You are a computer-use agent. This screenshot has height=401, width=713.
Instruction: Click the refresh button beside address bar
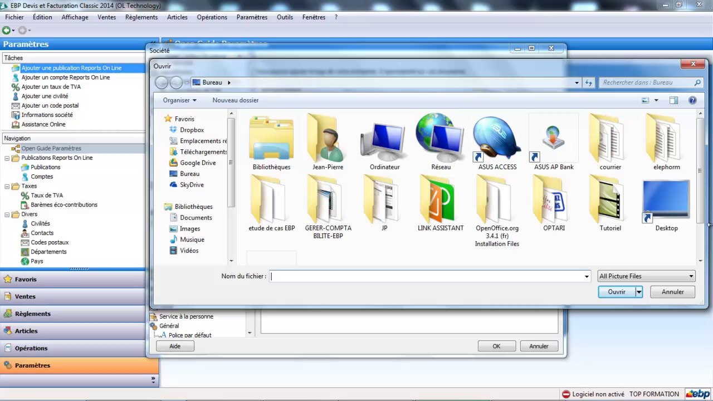(589, 82)
